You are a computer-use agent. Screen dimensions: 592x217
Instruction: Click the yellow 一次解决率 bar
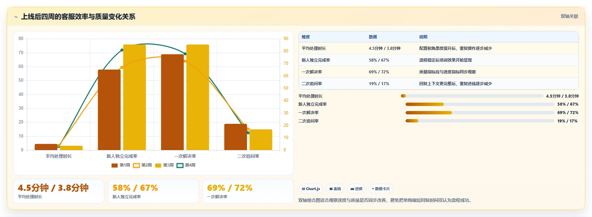[x=198, y=97]
